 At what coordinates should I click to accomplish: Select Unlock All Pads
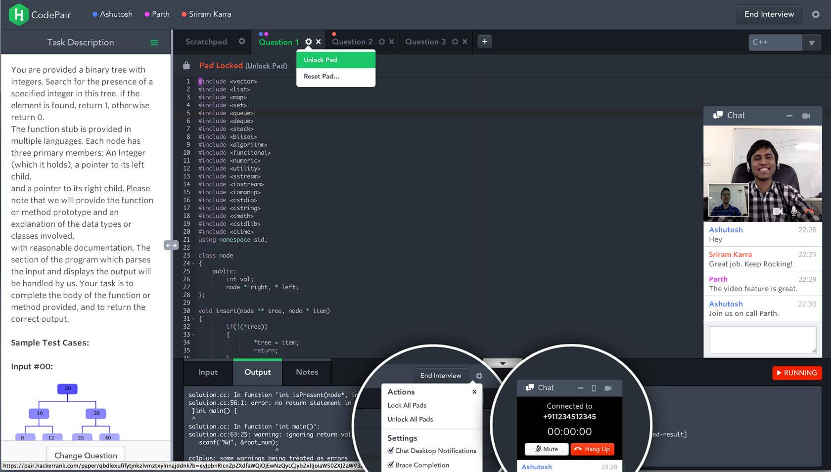pos(410,419)
